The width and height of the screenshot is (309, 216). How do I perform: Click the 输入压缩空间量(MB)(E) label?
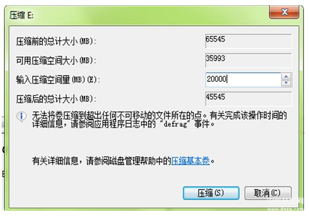[x=58, y=80]
